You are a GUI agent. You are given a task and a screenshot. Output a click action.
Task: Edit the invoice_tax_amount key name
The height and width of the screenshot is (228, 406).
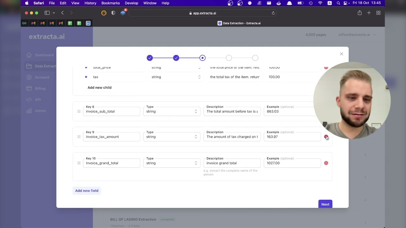[x=111, y=137]
